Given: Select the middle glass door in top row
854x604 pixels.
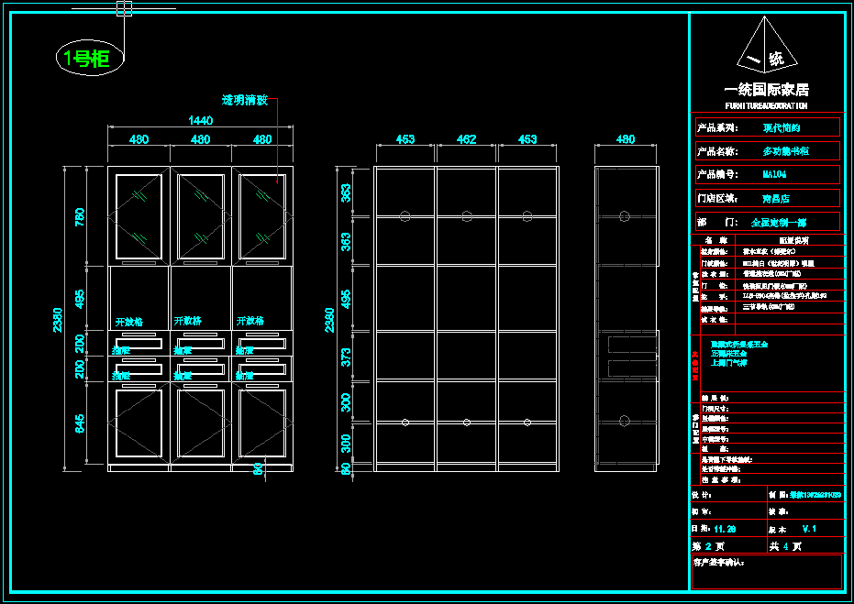Looking at the screenshot, I should [x=201, y=215].
